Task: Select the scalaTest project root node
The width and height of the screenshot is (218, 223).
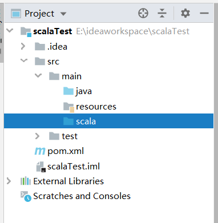Action: click(53, 31)
